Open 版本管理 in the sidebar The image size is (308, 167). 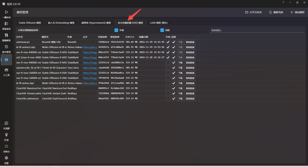[x=6, y=49]
